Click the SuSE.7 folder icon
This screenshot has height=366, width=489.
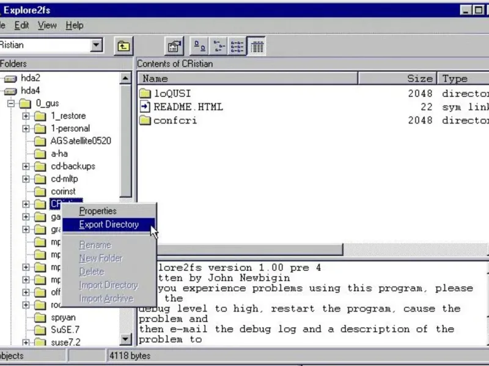[x=40, y=330]
